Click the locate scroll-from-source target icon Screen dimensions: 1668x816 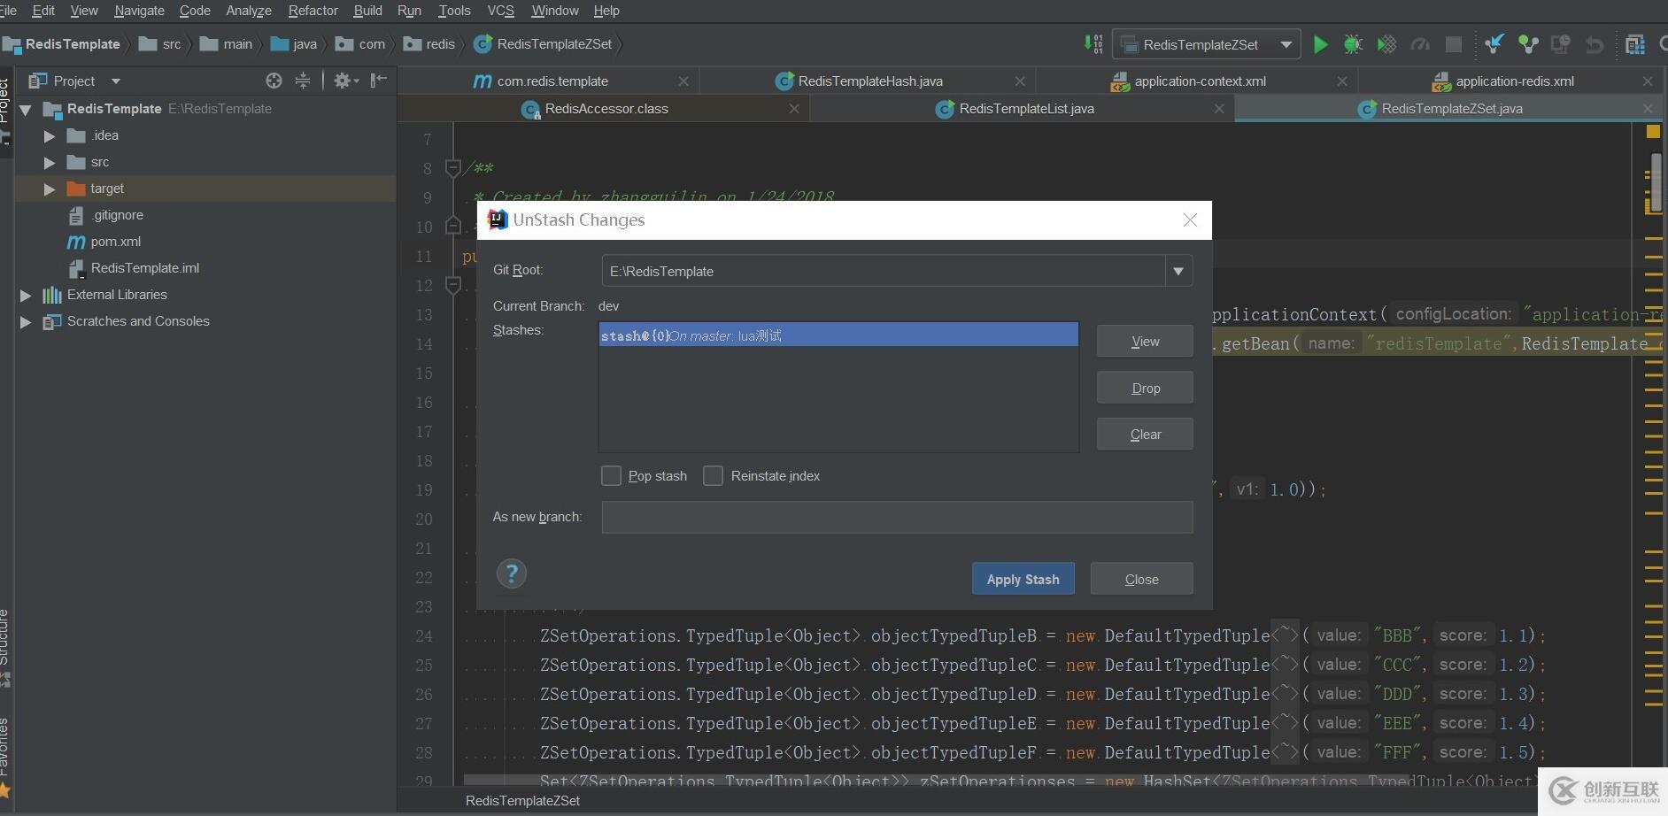pos(274,81)
